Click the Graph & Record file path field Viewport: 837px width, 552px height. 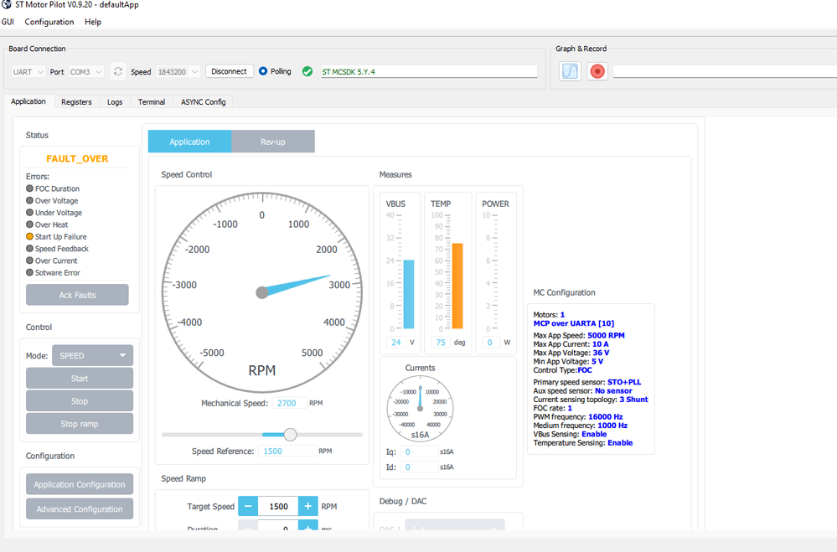click(x=725, y=71)
